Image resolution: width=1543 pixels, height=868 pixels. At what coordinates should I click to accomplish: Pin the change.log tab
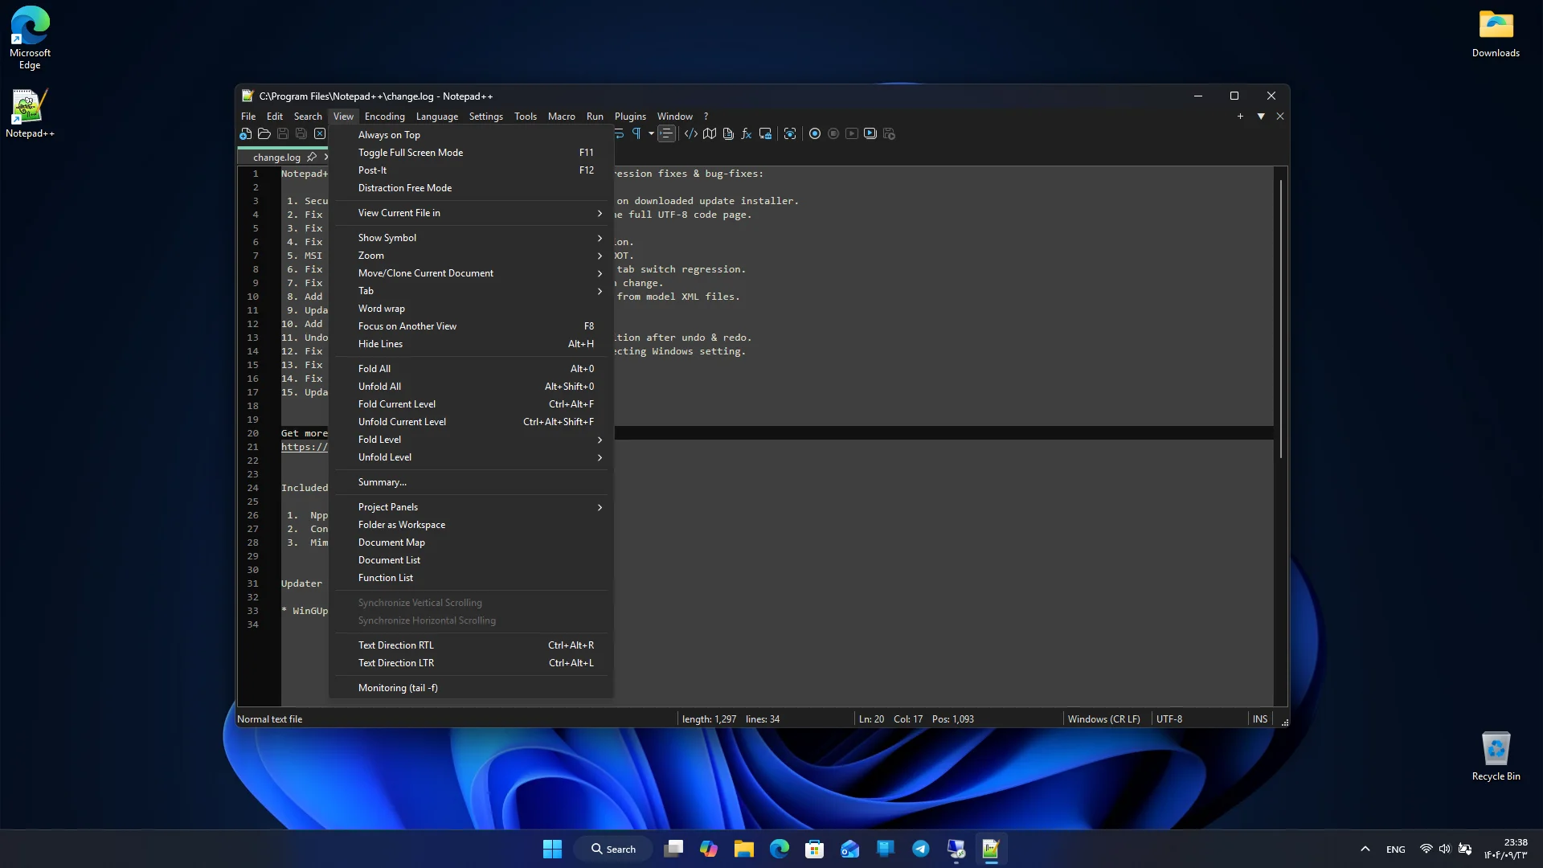(312, 157)
